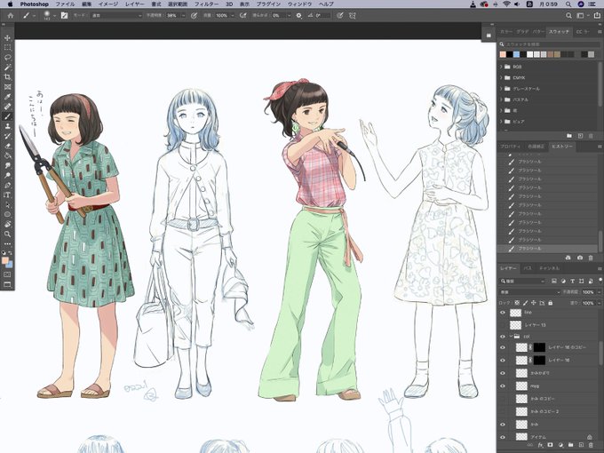
Task: Open opacity 98% dropdown arrow
Action: point(183,15)
